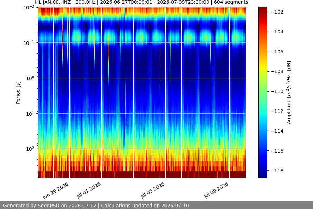Click the 10⁰ period axis tick label
The width and height of the screenshot is (313, 209).
click(x=30, y=78)
